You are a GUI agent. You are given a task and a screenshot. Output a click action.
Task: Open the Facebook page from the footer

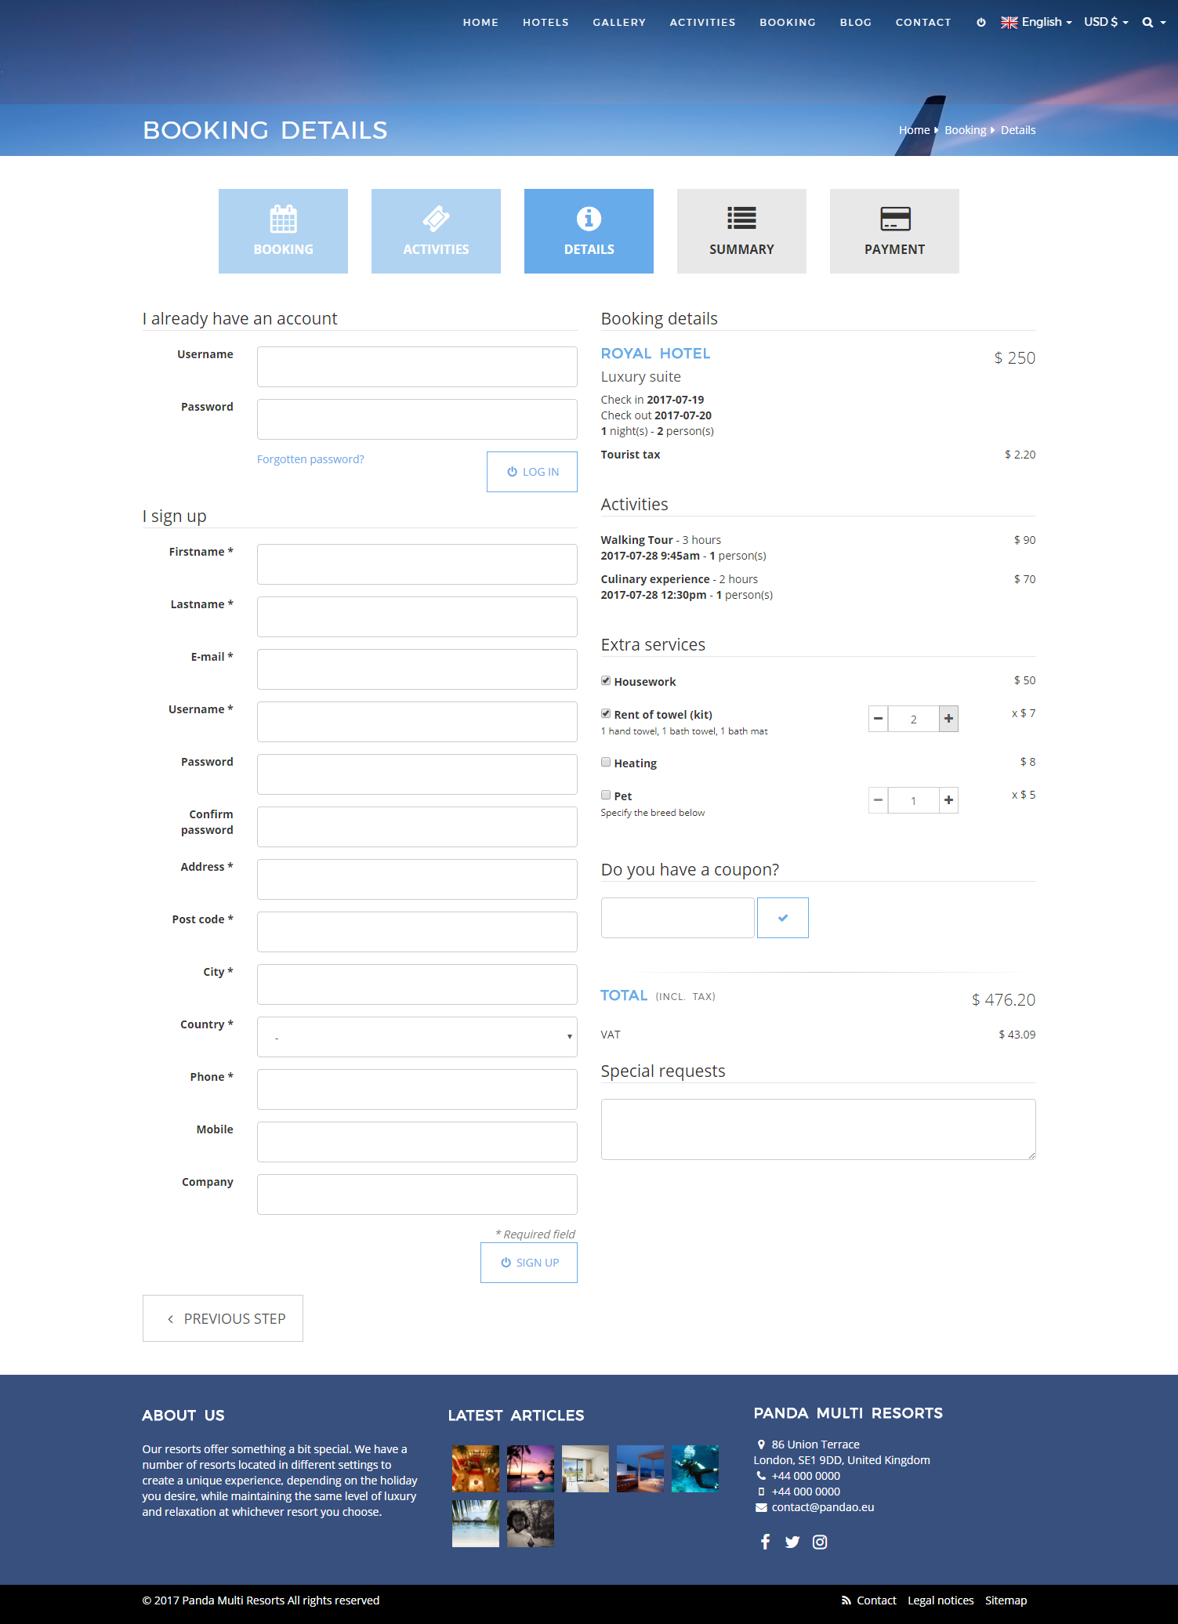765,1542
